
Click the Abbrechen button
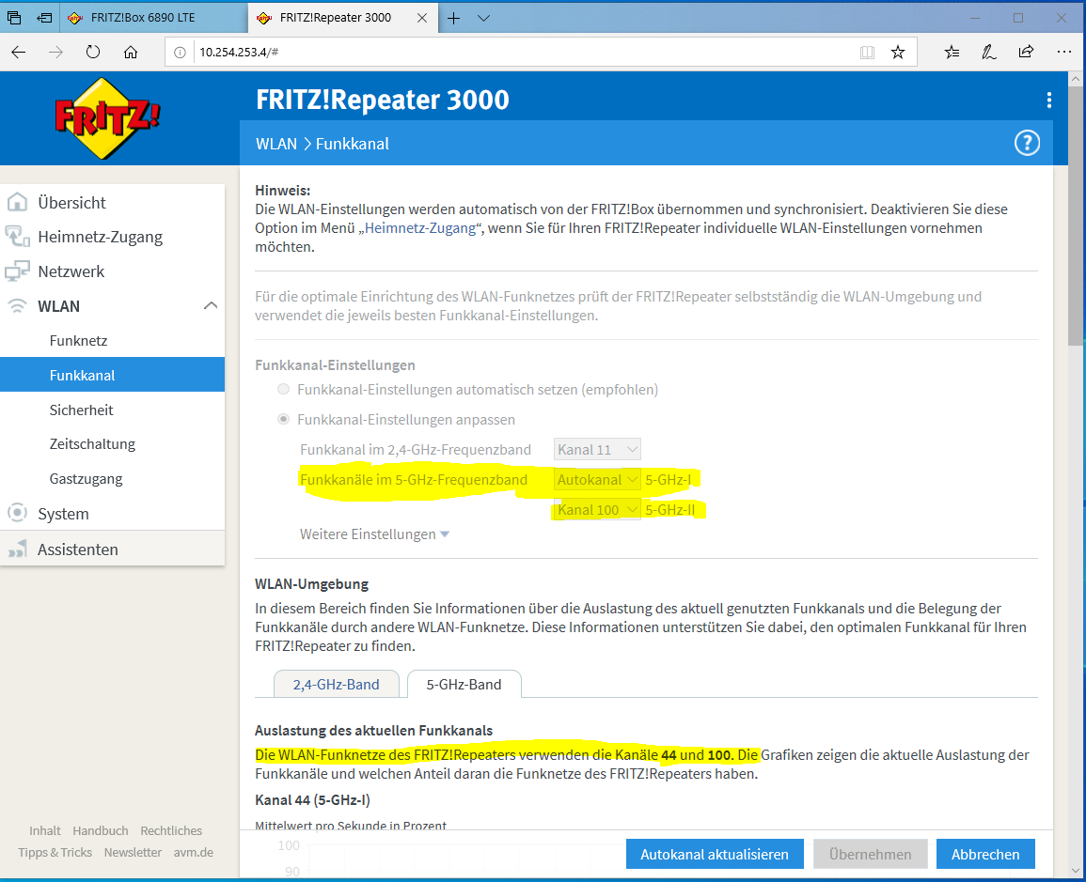point(984,855)
